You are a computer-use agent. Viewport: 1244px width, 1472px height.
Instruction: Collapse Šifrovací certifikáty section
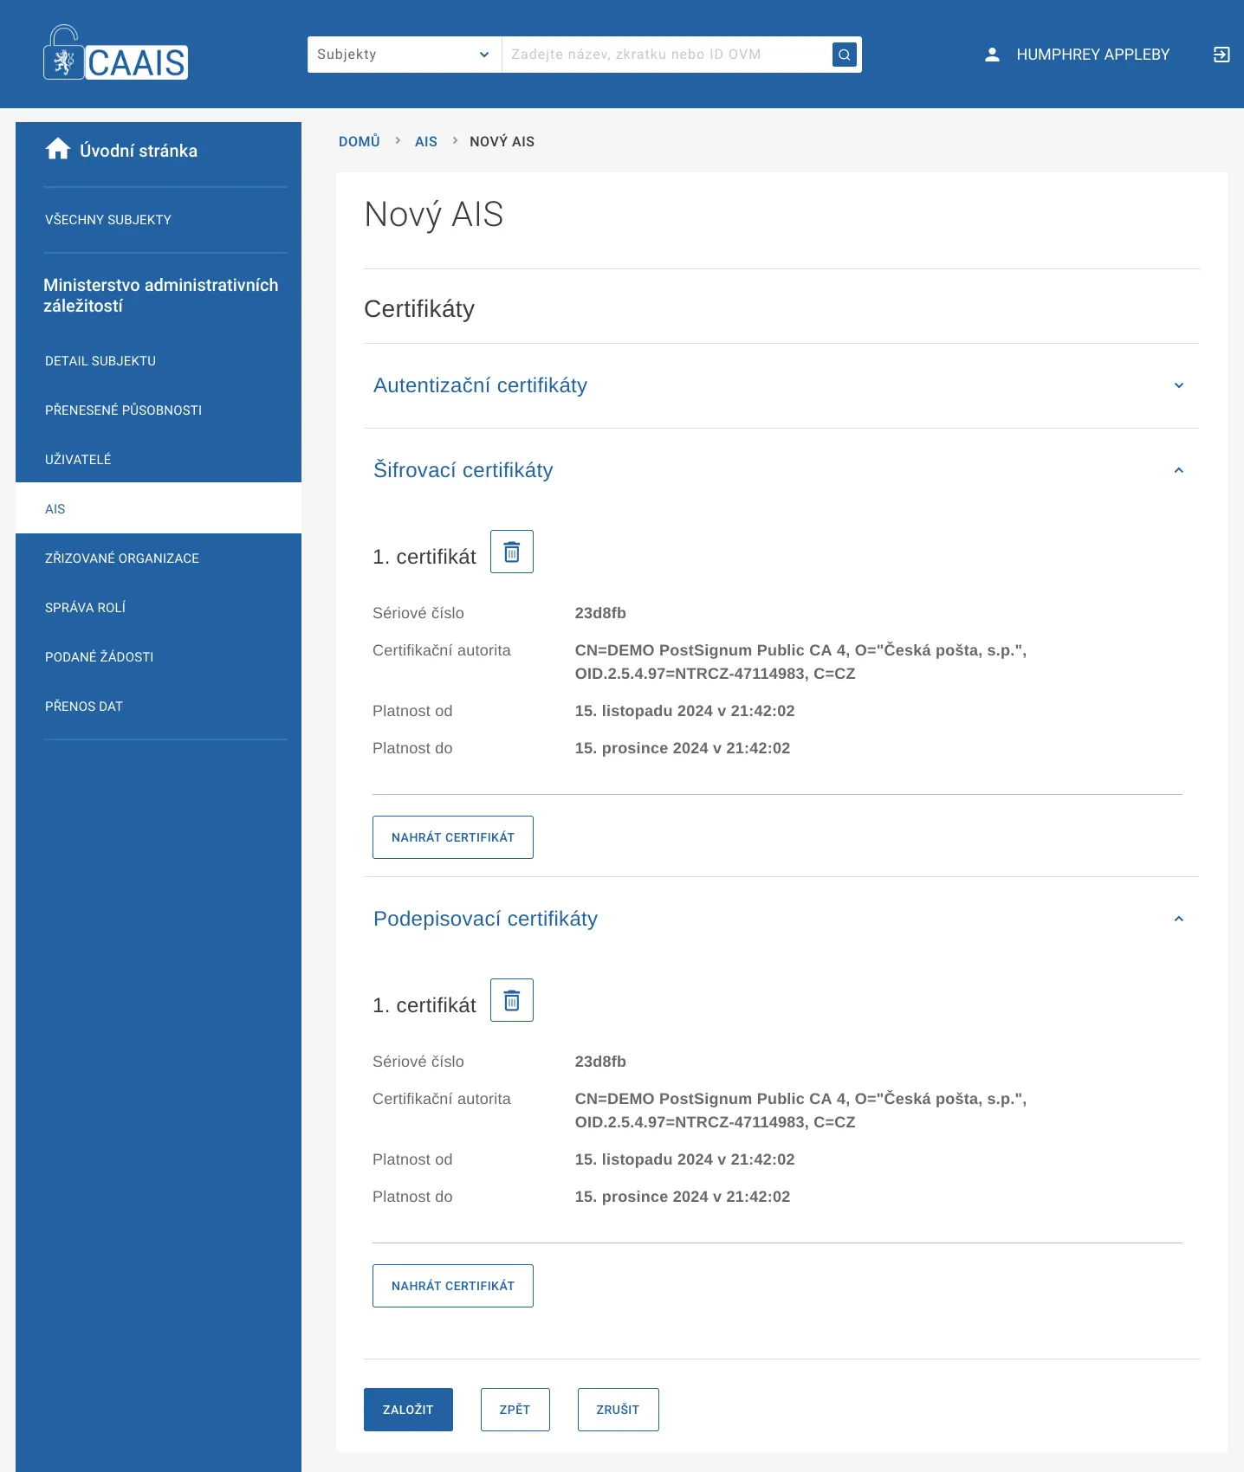pos(1178,470)
